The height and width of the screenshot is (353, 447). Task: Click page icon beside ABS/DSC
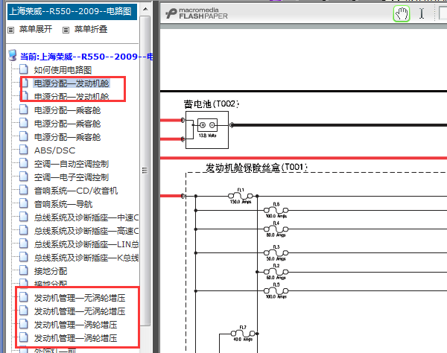coord(24,149)
